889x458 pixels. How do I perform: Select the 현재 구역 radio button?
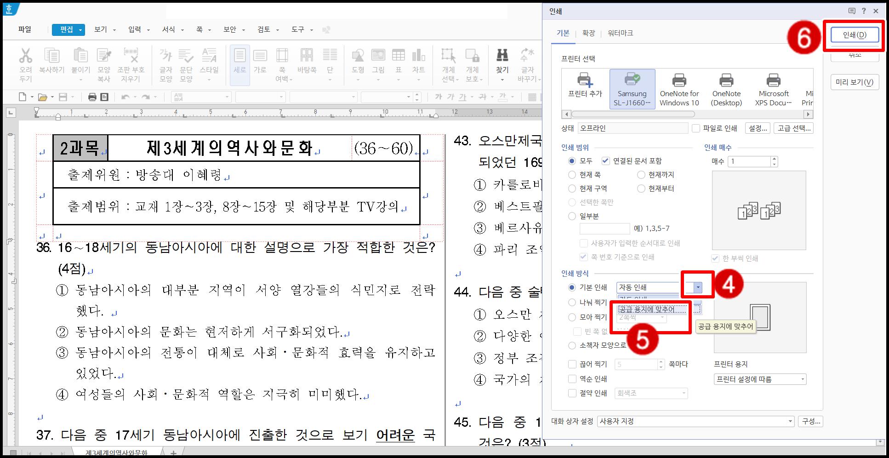pos(572,189)
